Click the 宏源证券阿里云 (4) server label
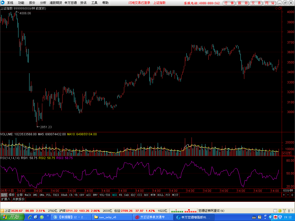295x221 pixels. (x=211, y=211)
